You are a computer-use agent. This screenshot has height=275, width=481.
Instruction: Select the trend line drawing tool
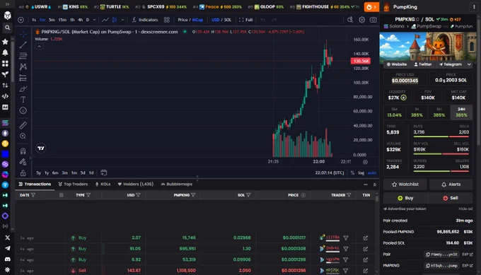[x=23, y=45]
